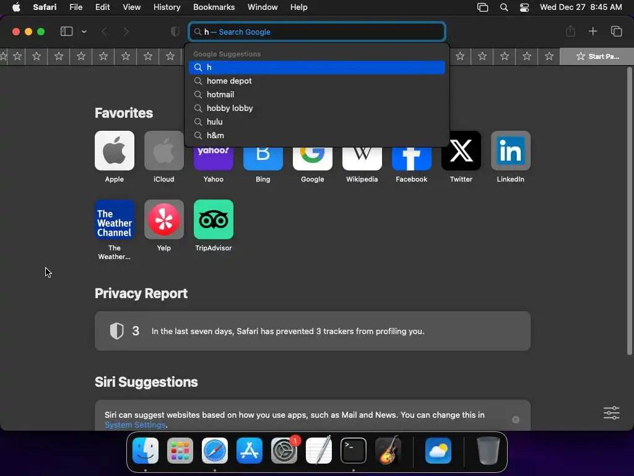
Task: Open start page customization sliders button
Action: click(x=611, y=413)
